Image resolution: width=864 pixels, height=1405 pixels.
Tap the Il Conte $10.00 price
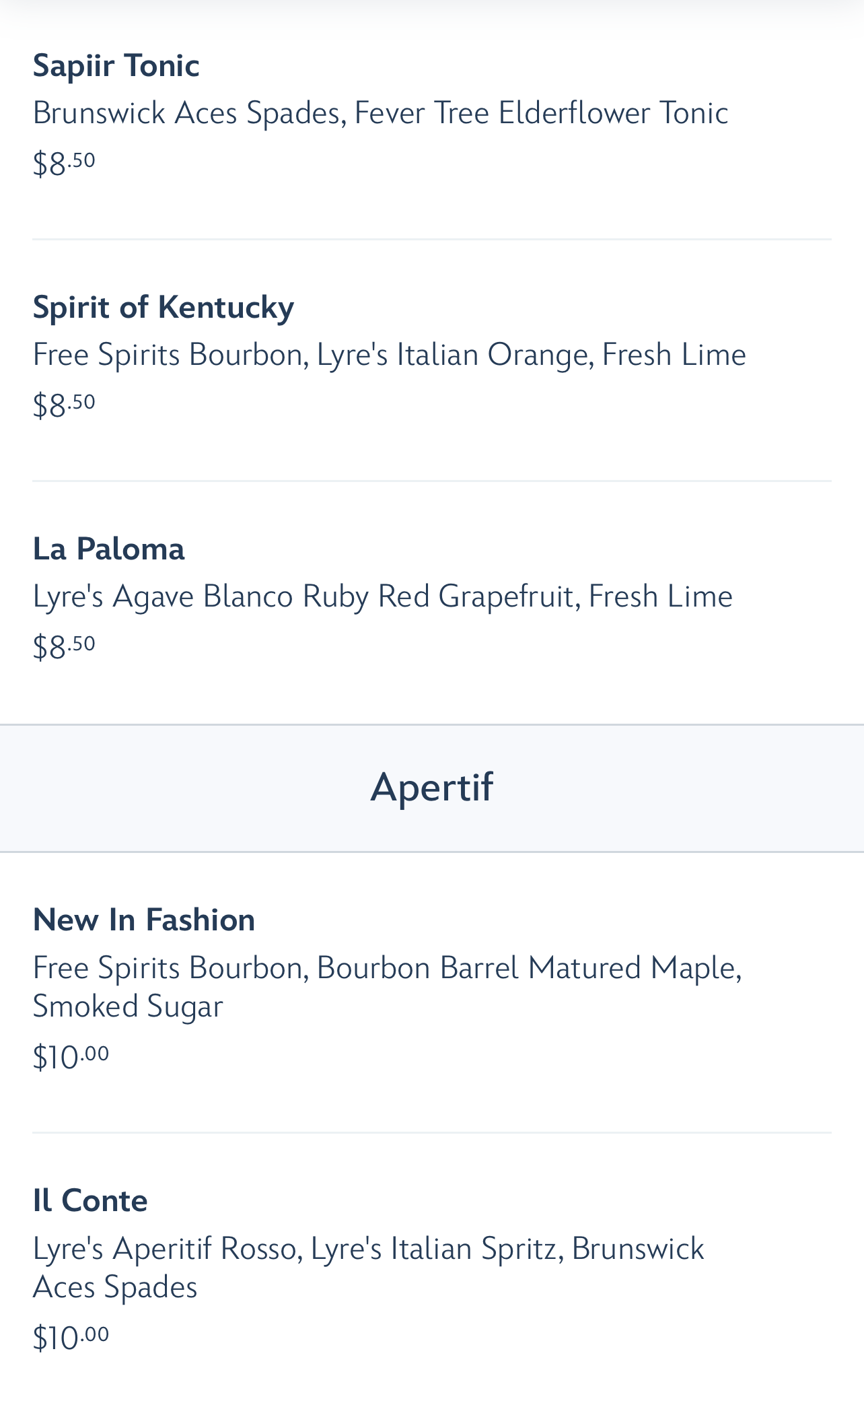[71, 1338]
